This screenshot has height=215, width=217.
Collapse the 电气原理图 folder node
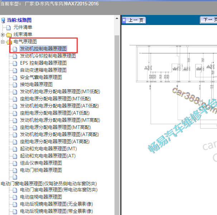[x=3, y=42]
